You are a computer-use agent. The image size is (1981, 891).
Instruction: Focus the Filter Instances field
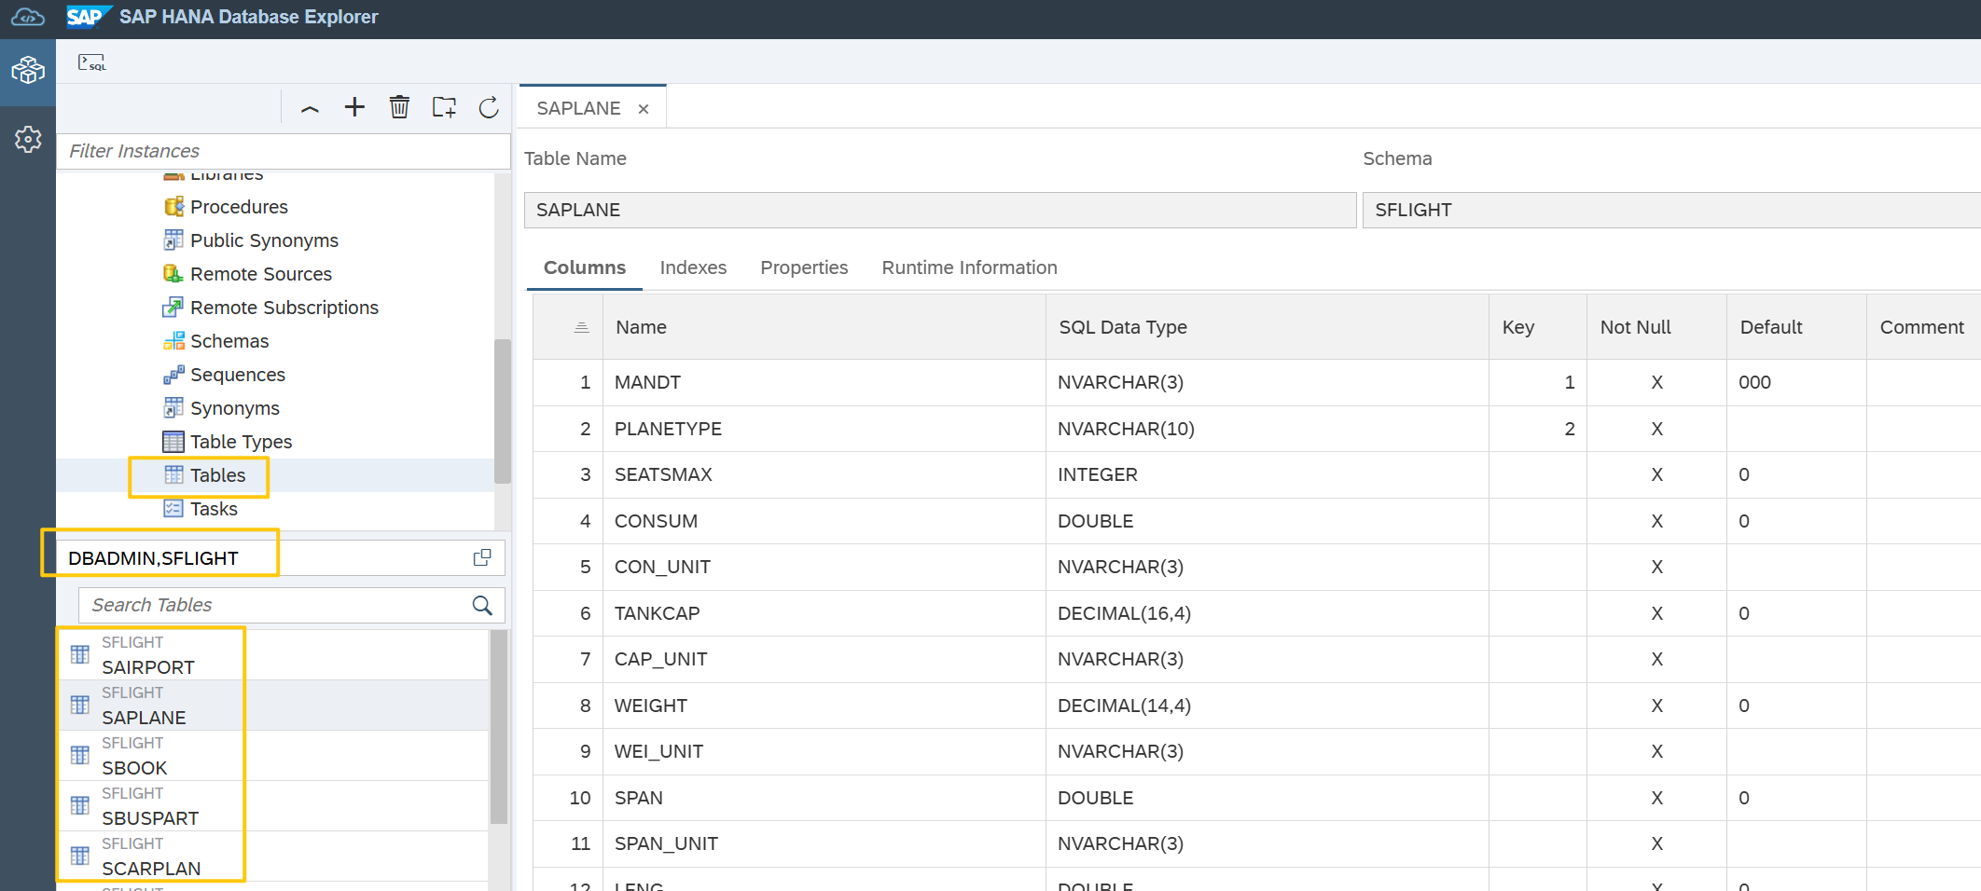pos(284,151)
